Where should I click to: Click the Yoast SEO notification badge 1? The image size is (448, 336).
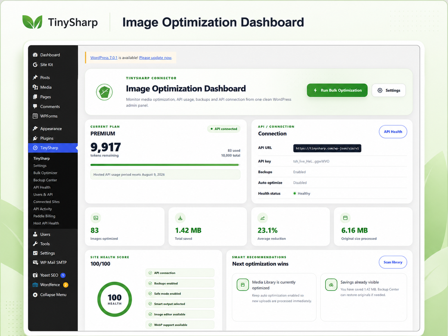tap(63, 275)
